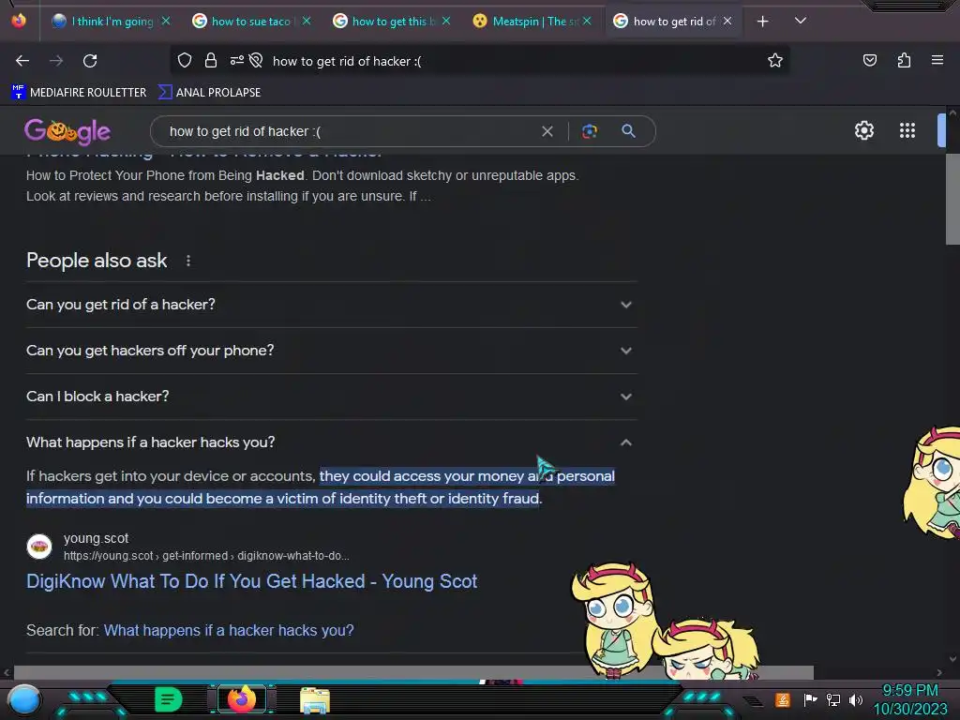960x720 pixels.
Task: List all tabs with the chevron
Action: point(800,21)
